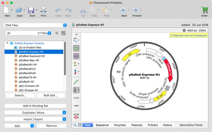Toggle show features green arrow button

[x=76, y=48]
